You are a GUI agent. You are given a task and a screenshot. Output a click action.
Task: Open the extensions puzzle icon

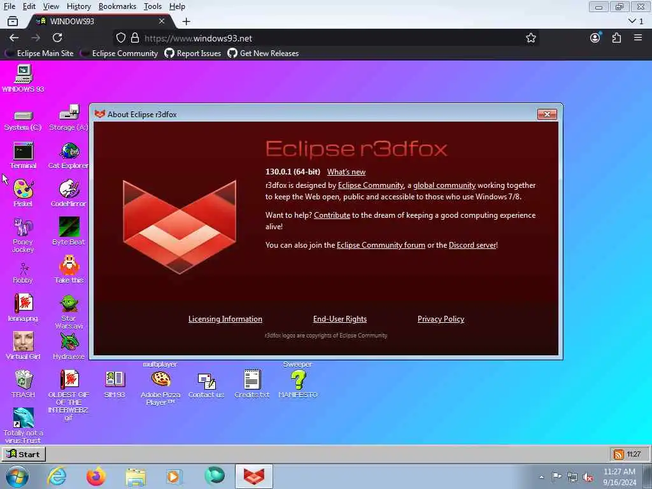(x=616, y=38)
